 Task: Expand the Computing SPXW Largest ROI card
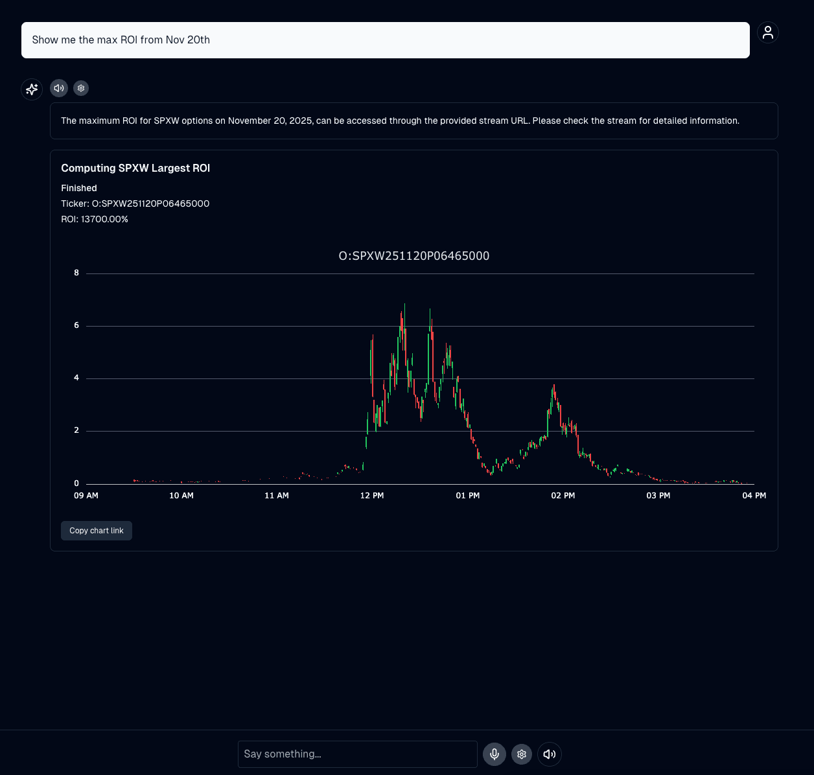(135, 168)
